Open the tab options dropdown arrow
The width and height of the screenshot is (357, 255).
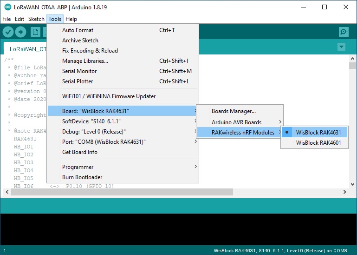341,47
